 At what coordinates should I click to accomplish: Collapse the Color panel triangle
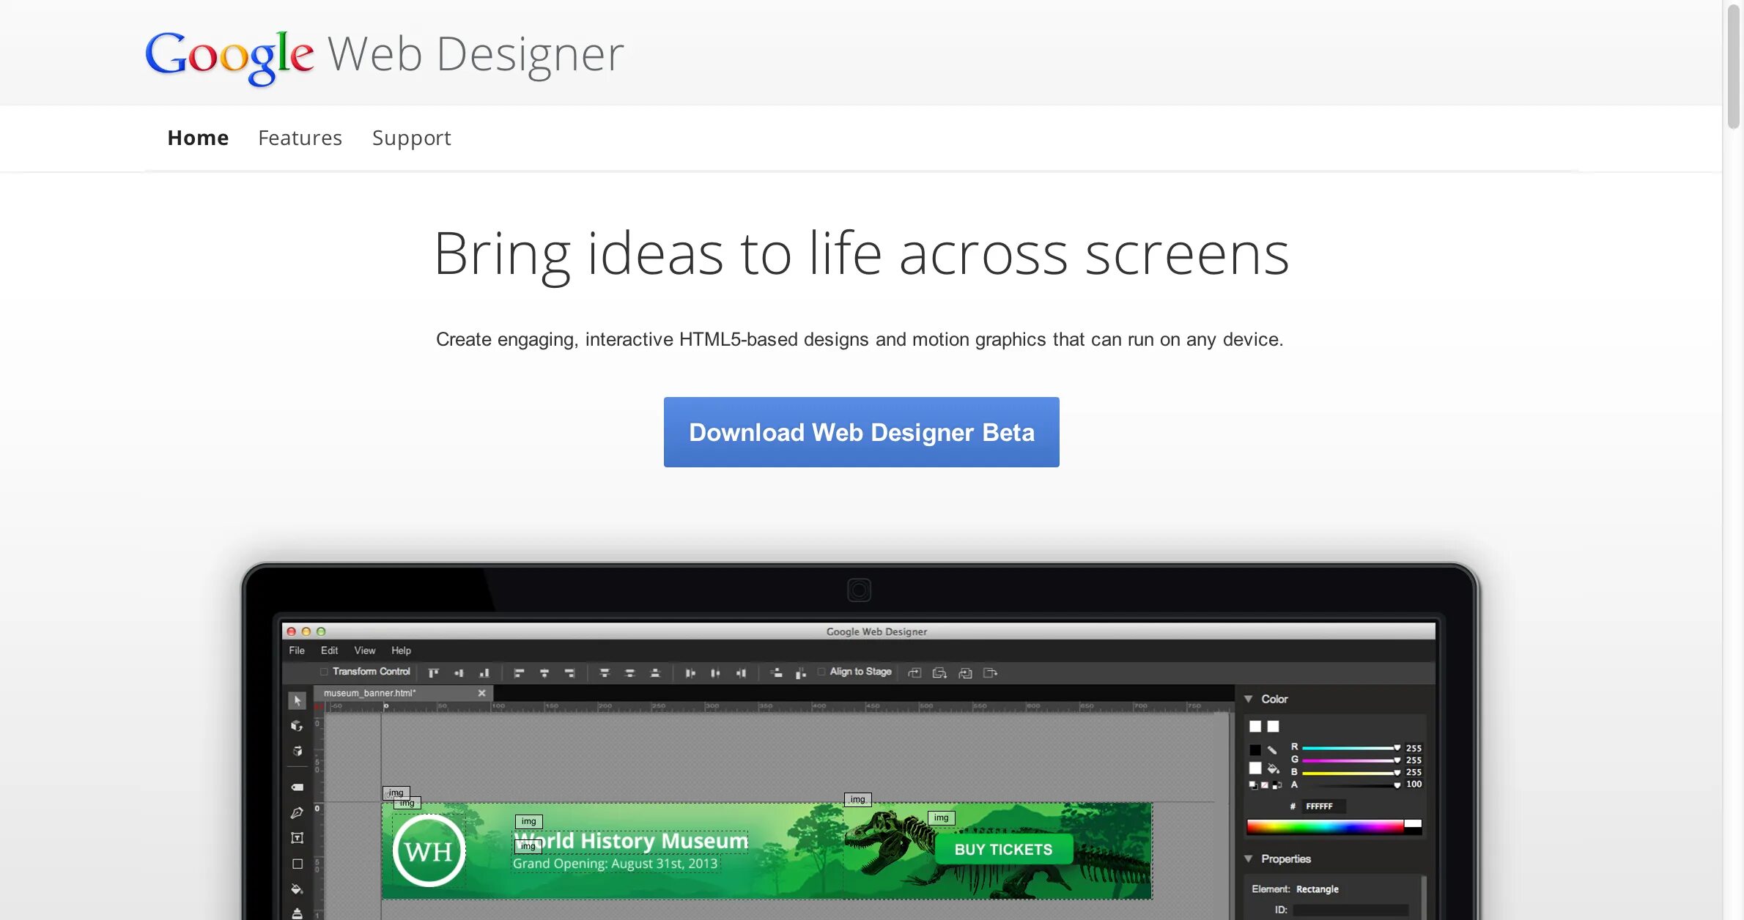pos(1249,699)
